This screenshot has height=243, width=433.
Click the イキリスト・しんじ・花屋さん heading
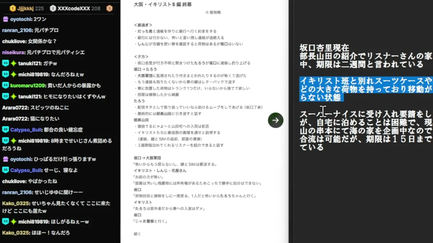[x=160, y=170]
